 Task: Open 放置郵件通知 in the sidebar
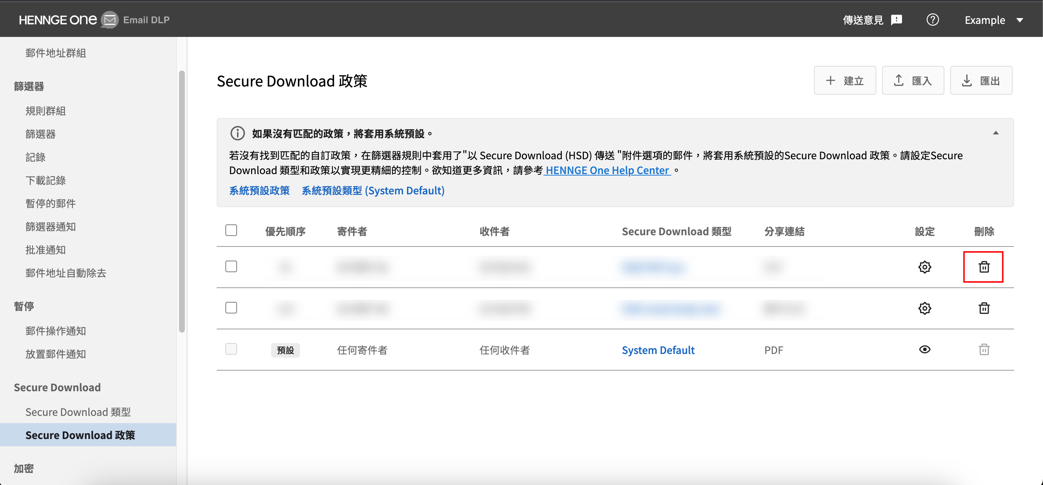point(56,354)
